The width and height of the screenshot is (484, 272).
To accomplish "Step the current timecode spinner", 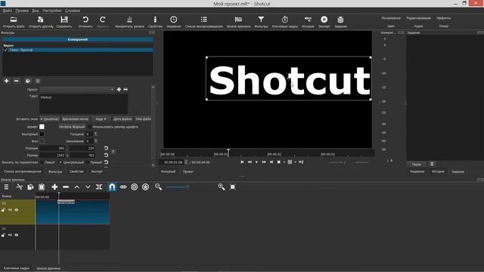I will coord(185,162).
